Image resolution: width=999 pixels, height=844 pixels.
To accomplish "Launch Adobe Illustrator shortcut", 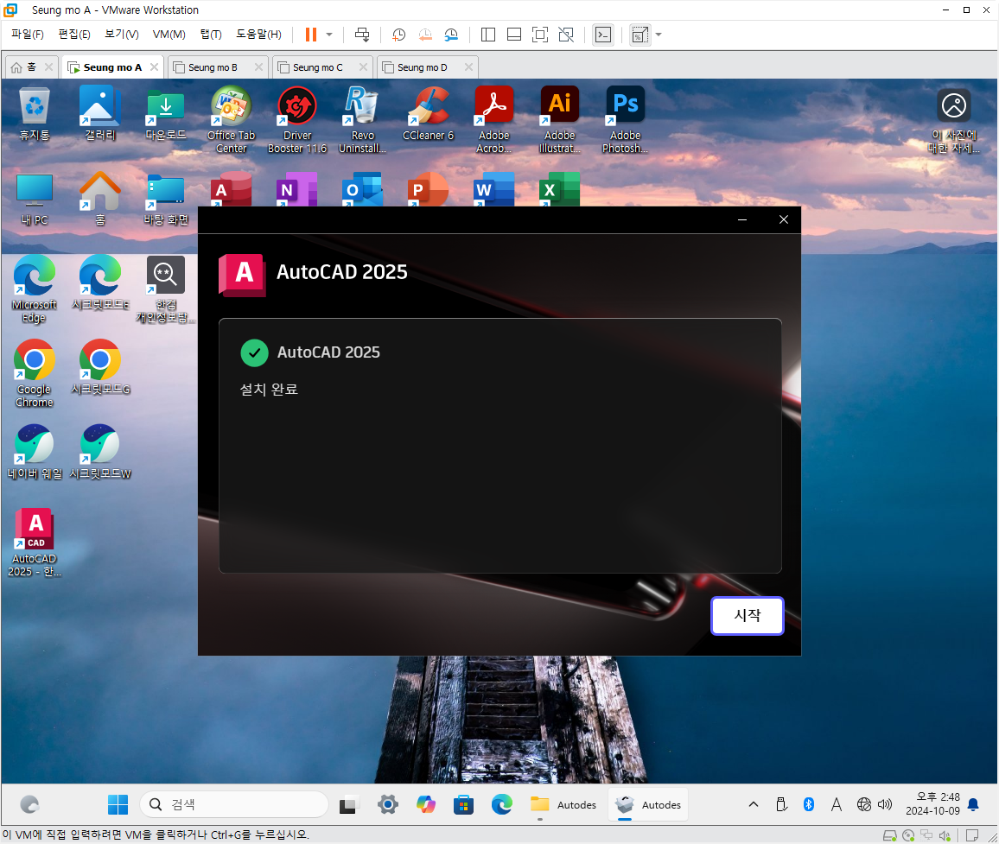I will tap(559, 120).
